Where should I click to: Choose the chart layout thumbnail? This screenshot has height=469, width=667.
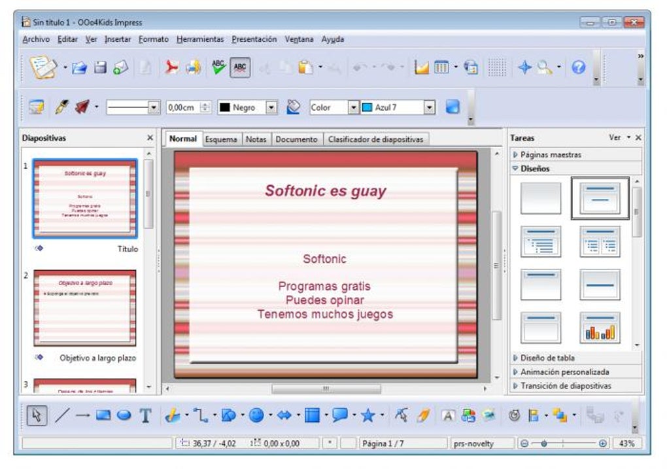coord(600,328)
